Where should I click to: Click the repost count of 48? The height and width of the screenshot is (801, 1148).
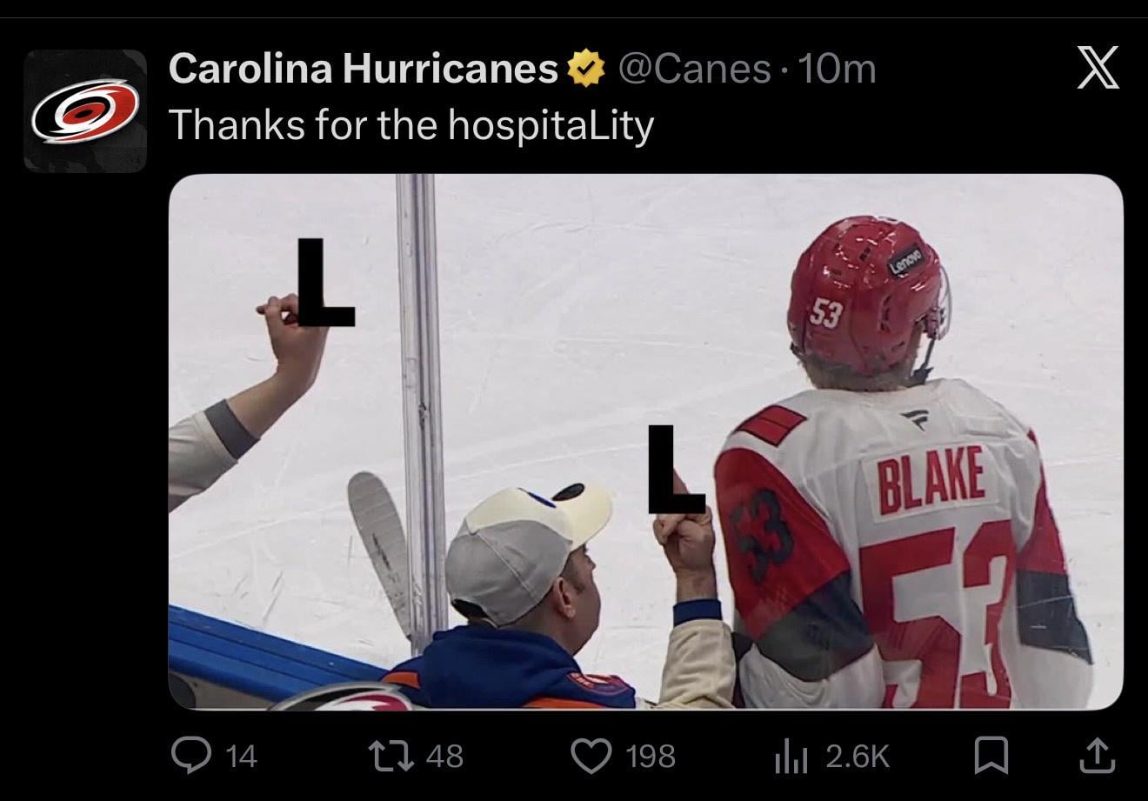tap(444, 756)
